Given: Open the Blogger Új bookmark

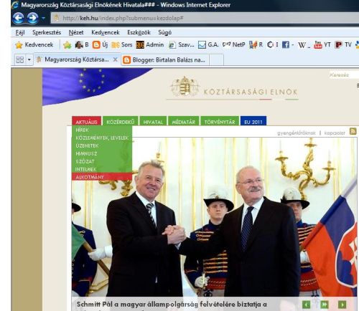Looking at the screenshot, I should click(x=100, y=44).
